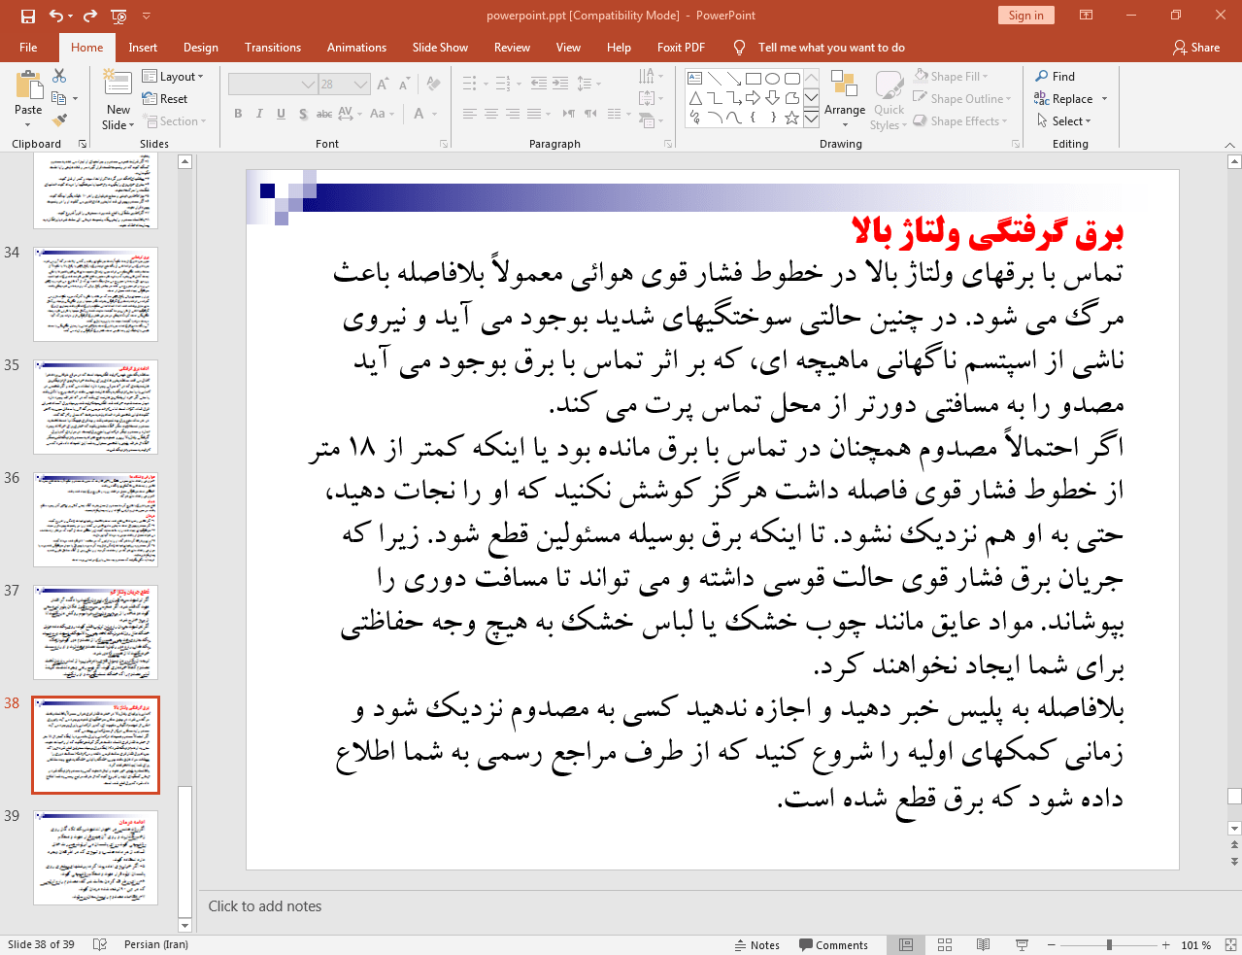Viewport: 1242px width, 955px height.
Task: Open the font name combo box
Action: (273, 84)
